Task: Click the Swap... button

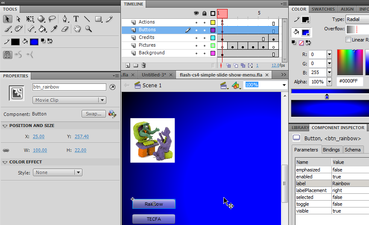Action: [93, 114]
